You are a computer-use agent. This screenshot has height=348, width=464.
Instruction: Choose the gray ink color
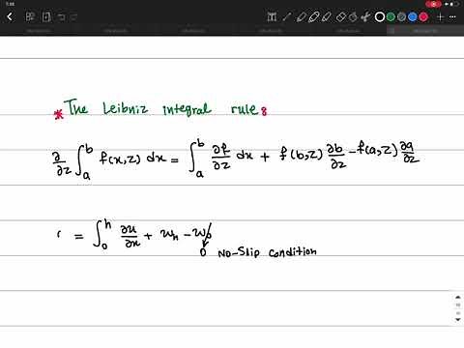coord(401,16)
